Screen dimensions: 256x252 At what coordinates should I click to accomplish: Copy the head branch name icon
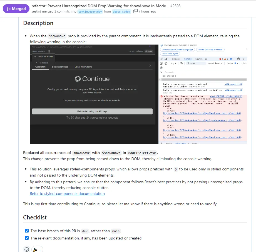(x=135, y=11)
